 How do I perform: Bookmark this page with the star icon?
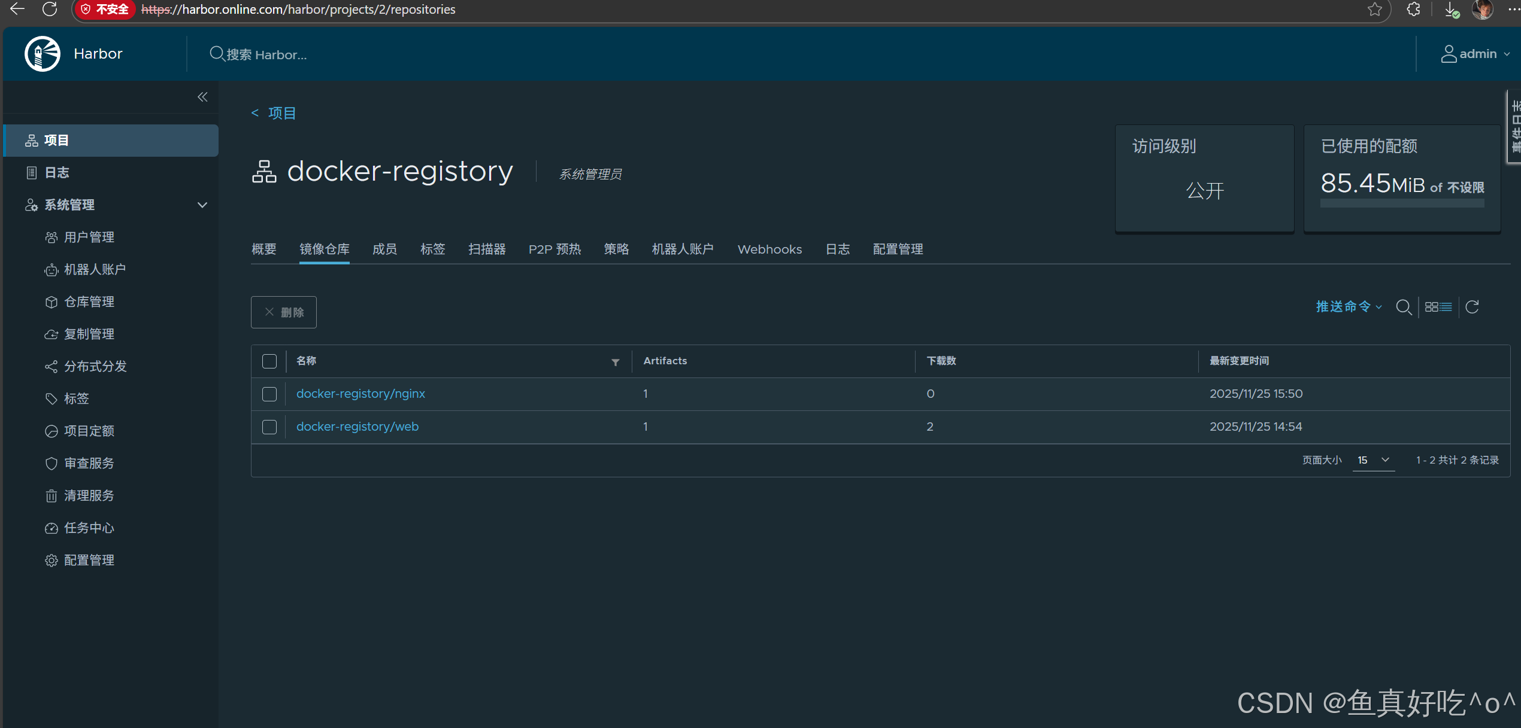click(x=1375, y=9)
